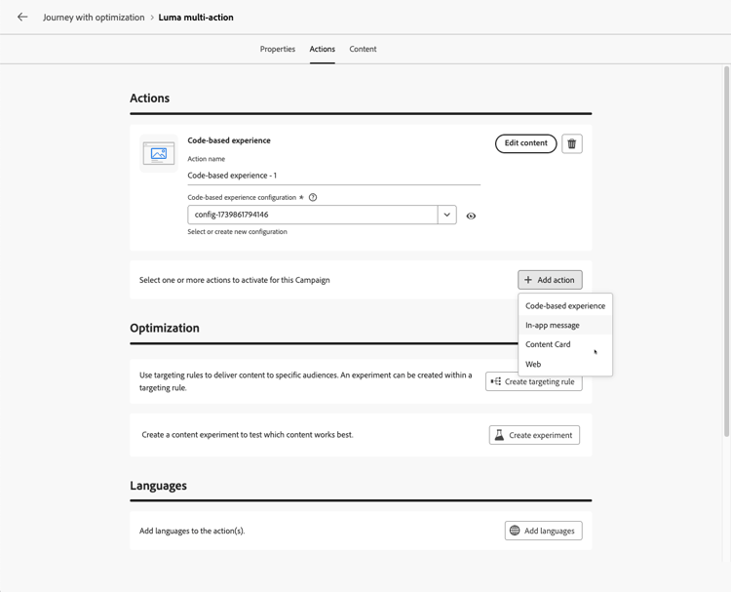Select In-app message from the menu

pyautogui.click(x=553, y=325)
